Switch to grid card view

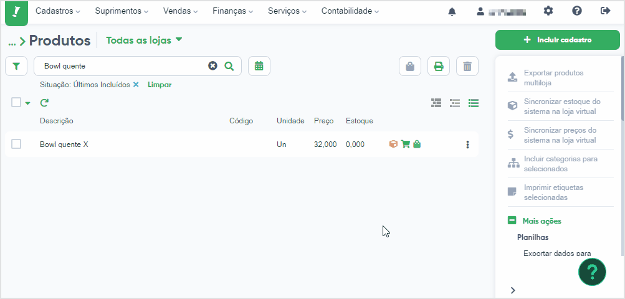tap(436, 103)
